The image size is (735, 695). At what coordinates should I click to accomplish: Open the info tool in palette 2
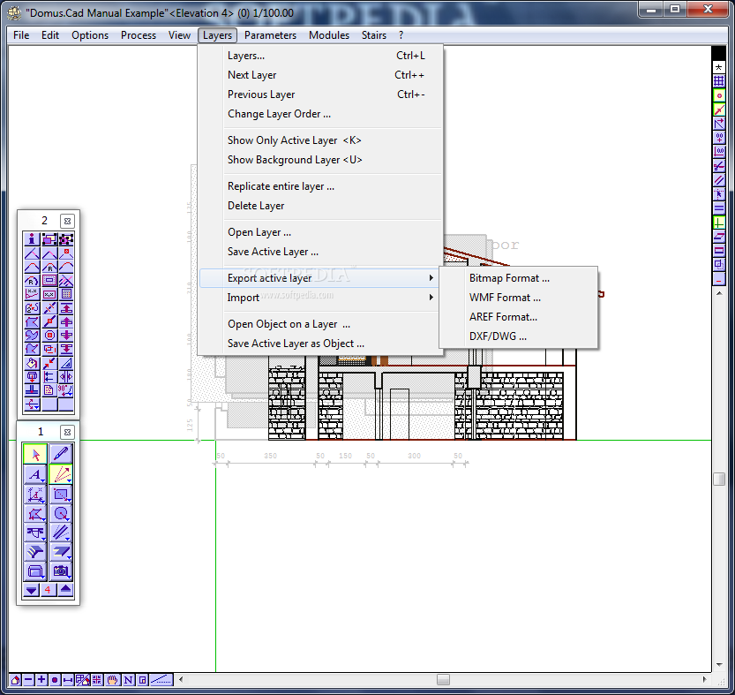32,239
